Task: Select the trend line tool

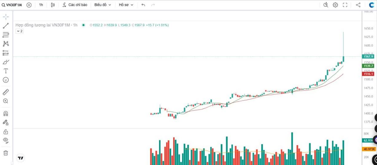Action: [6, 26]
